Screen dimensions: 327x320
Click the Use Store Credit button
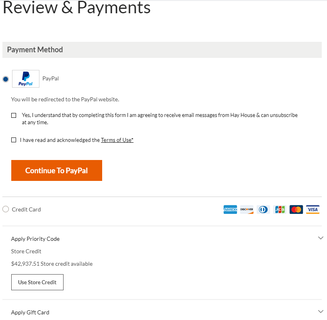[37, 282]
